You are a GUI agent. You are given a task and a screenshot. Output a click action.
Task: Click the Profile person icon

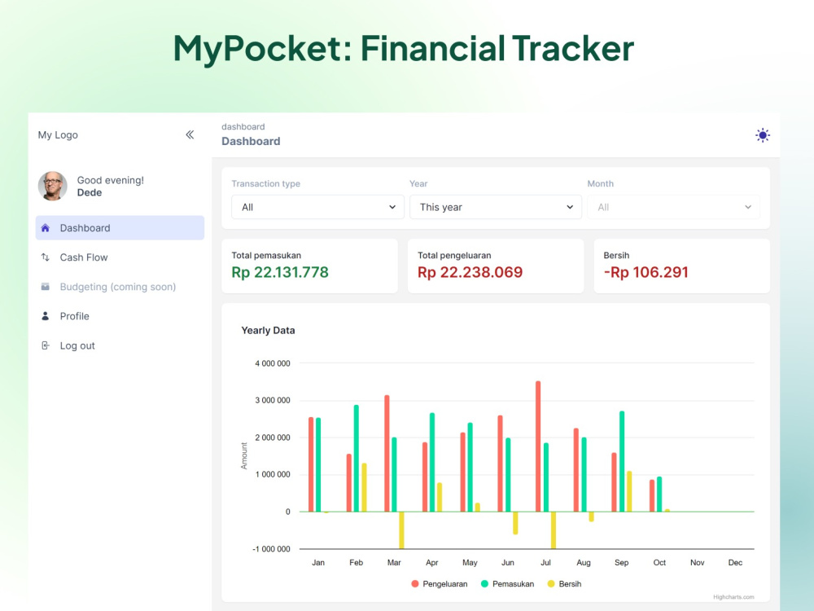[x=45, y=316]
